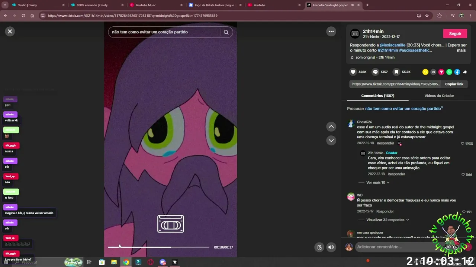This screenshot has height=267, width=476.
Task: Open comments via speech bubble icon
Action: [x=375, y=72]
